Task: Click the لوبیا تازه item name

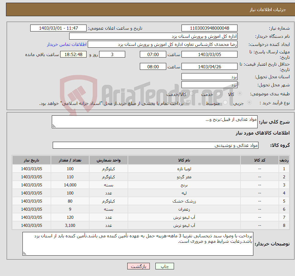Action: tap(184, 169)
